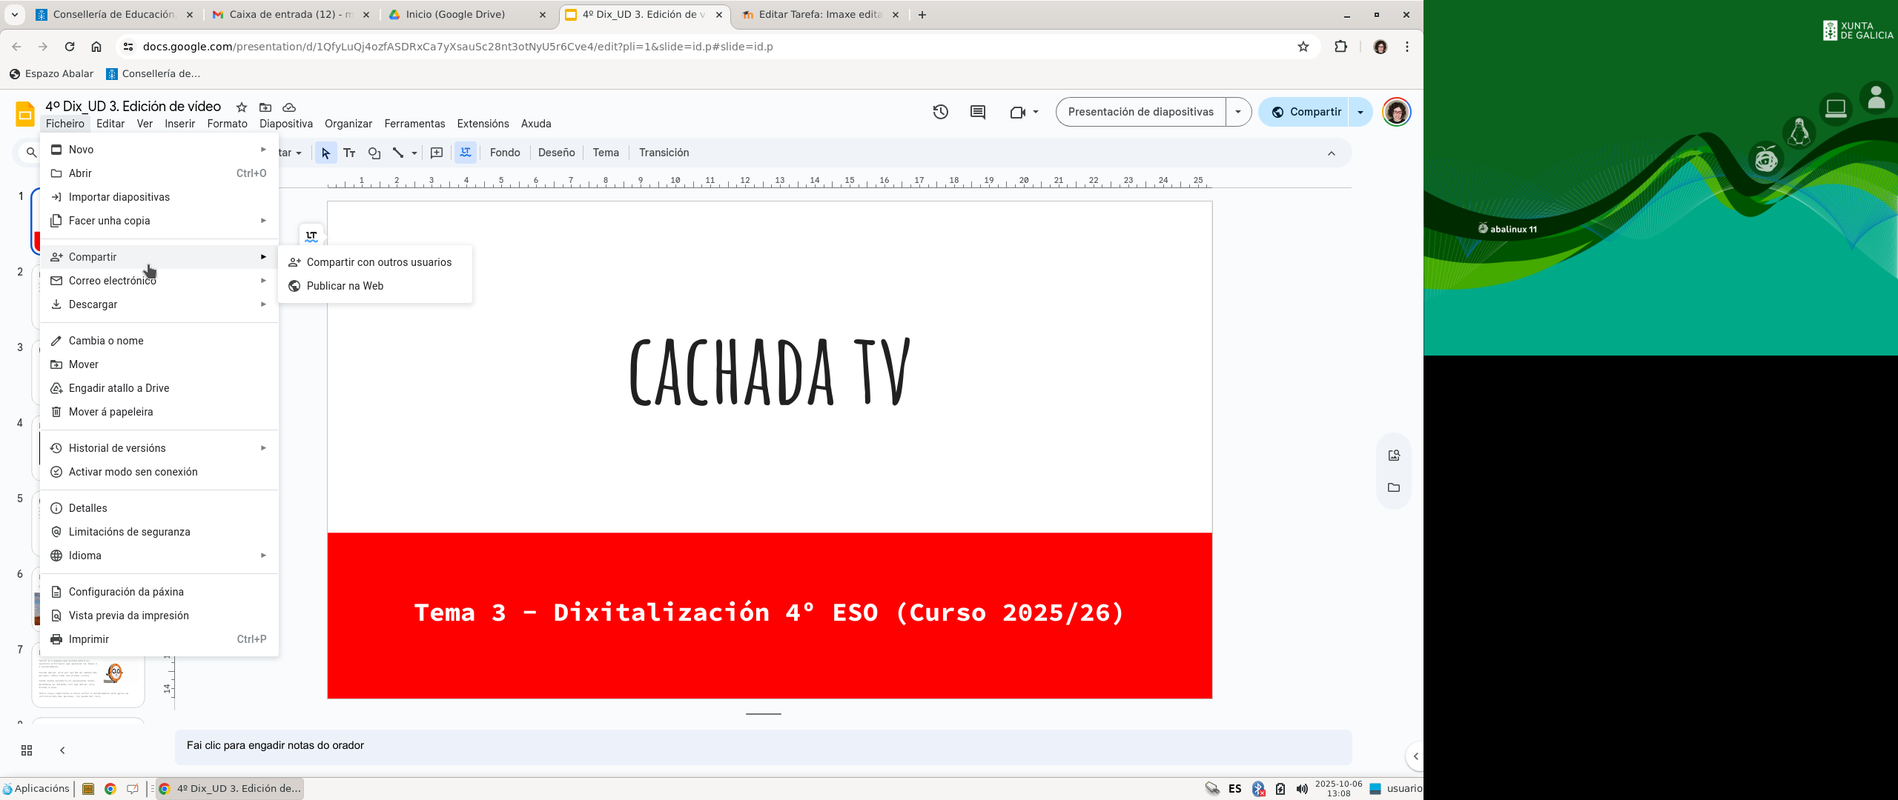Click the speaker notes field
The height and width of the screenshot is (800, 1898).
point(763,747)
